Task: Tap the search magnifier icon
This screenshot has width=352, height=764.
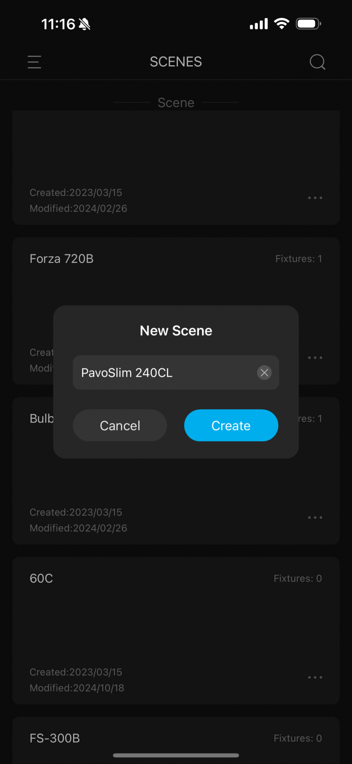Action: pyautogui.click(x=317, y=62)
